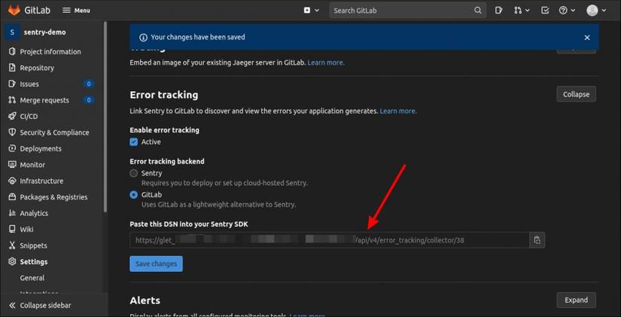Click the sidebar scrollbar
The width and height of the screenshot is (621, 317).
pos(105,117)
